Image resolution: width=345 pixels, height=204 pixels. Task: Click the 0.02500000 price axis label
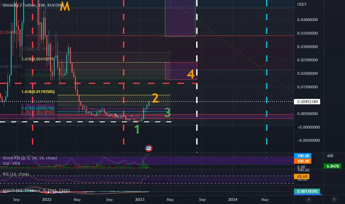point(307,60)
